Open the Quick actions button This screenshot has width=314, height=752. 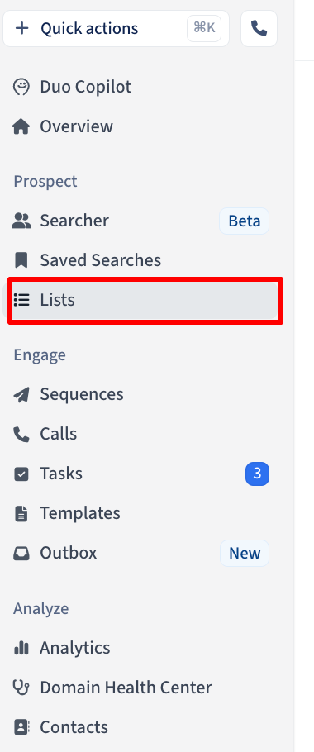[x=116, y=29]
